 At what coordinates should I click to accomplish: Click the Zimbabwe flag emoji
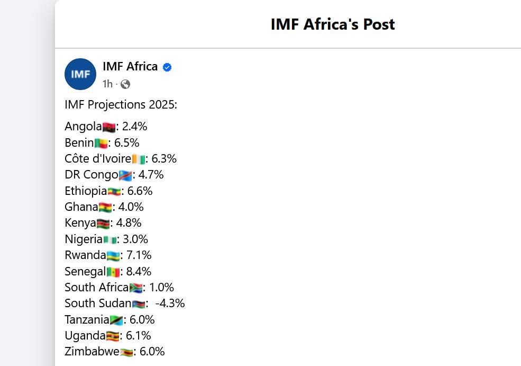(126, 352)
